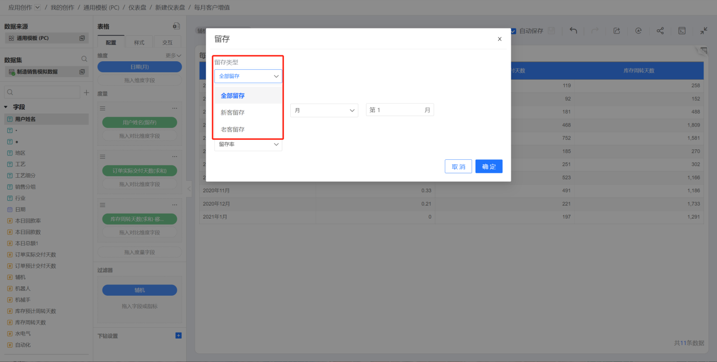Click the chart menu icon at table corner
The image size is (717, 362).
(x=704, y=50)
